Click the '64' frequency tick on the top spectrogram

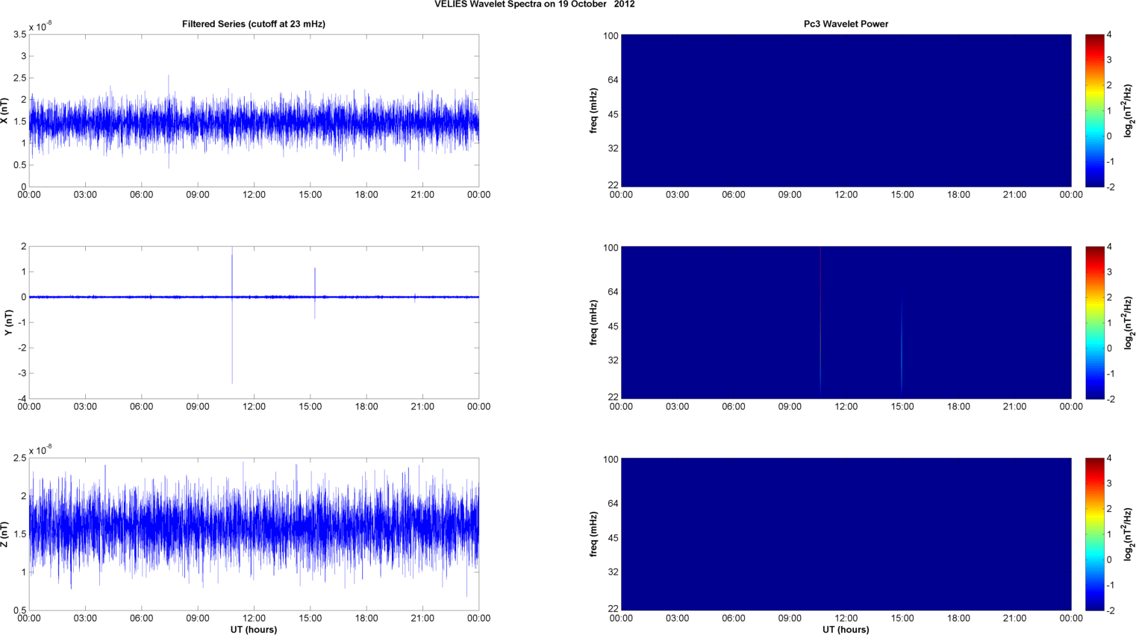(x=613, y=80)
